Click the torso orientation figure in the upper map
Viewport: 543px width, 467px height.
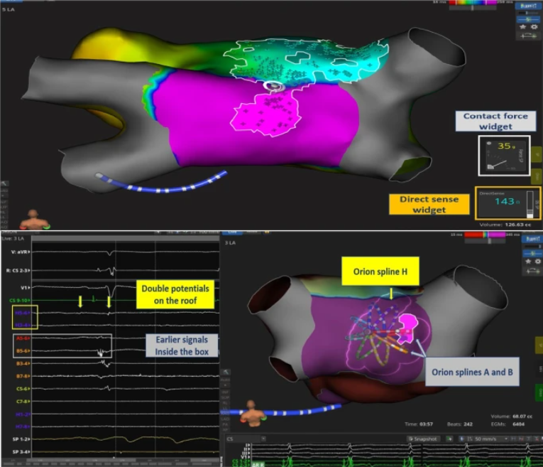pyautogui.click(x=33, y=220)
